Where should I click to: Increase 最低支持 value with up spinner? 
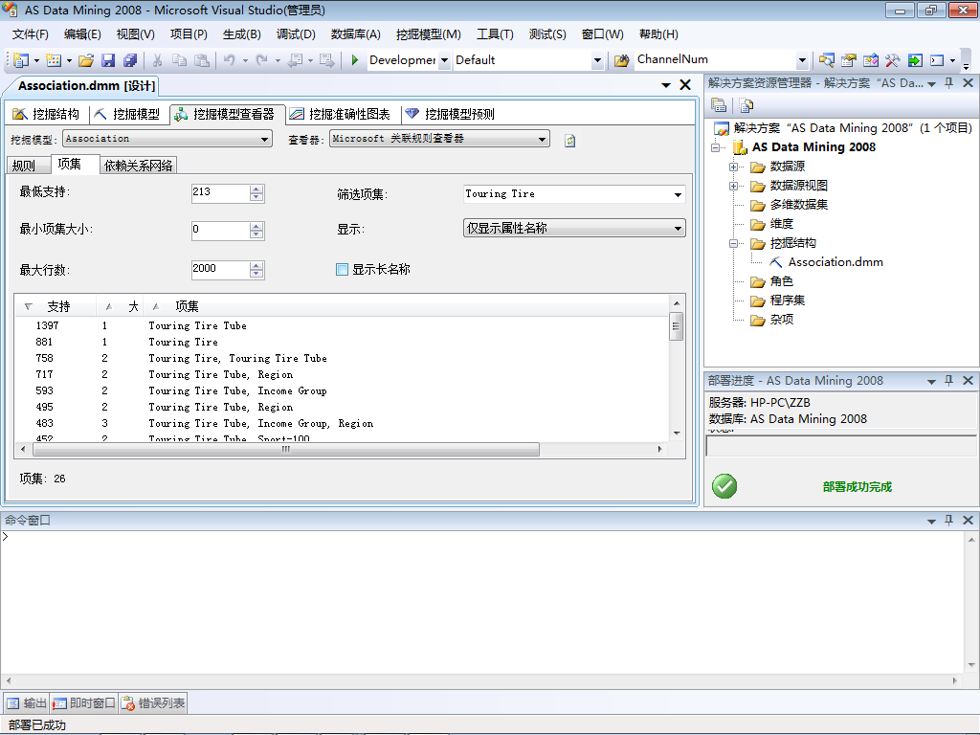pyautogui.click(x=256, y=189)
